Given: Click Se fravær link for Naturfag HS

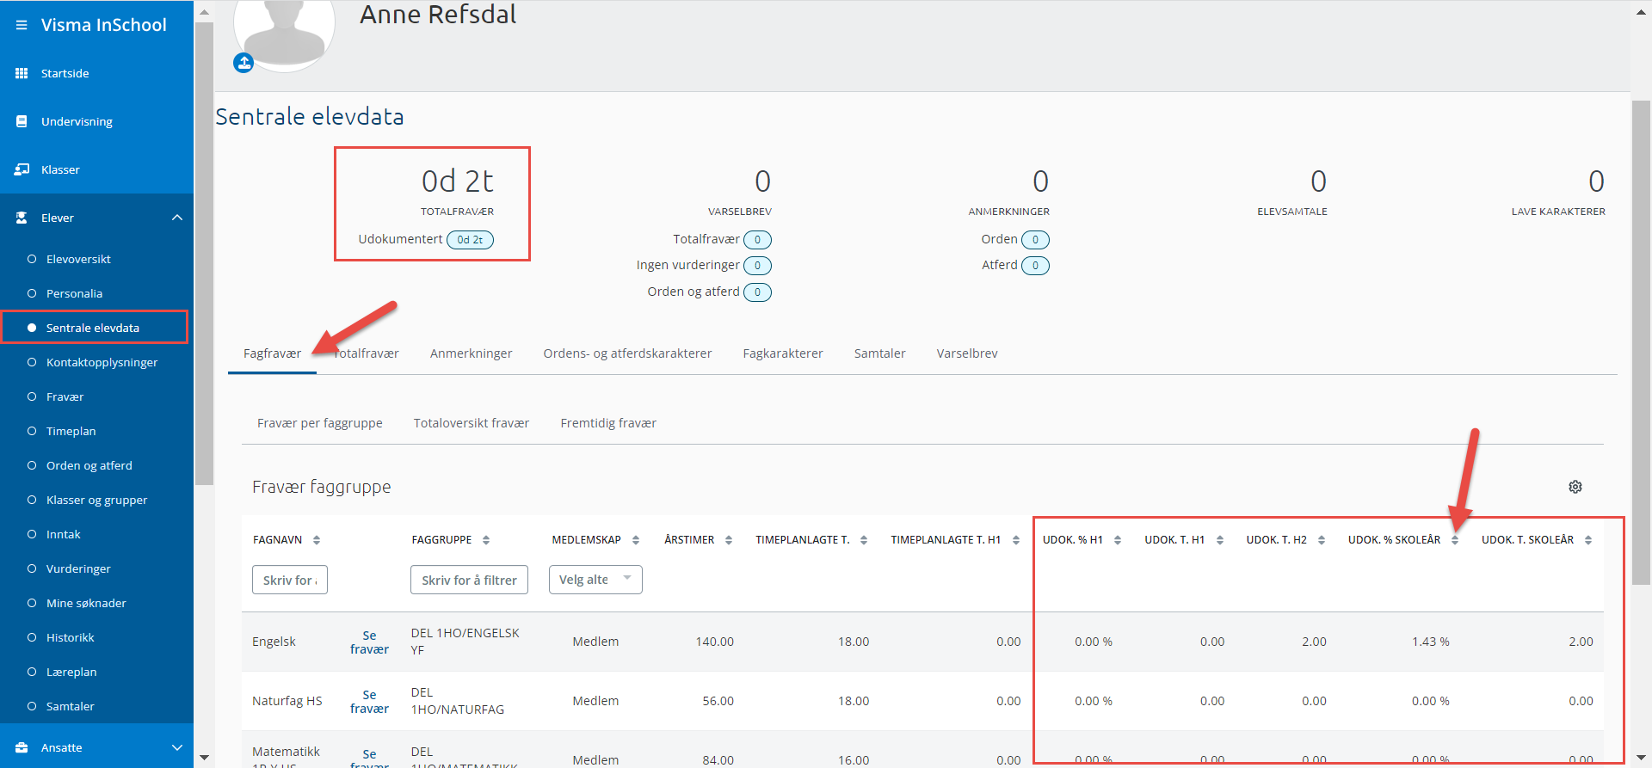Looking at the screenshot, I should [x=369, y=702].
